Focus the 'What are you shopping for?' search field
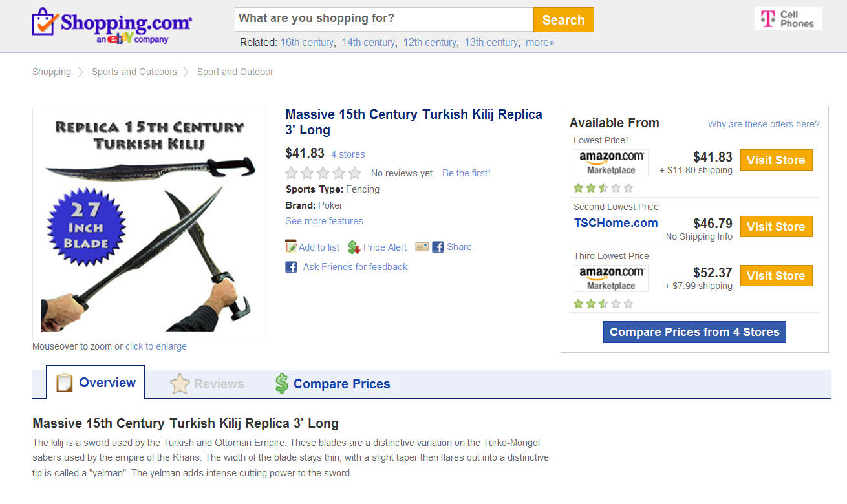 384,20
